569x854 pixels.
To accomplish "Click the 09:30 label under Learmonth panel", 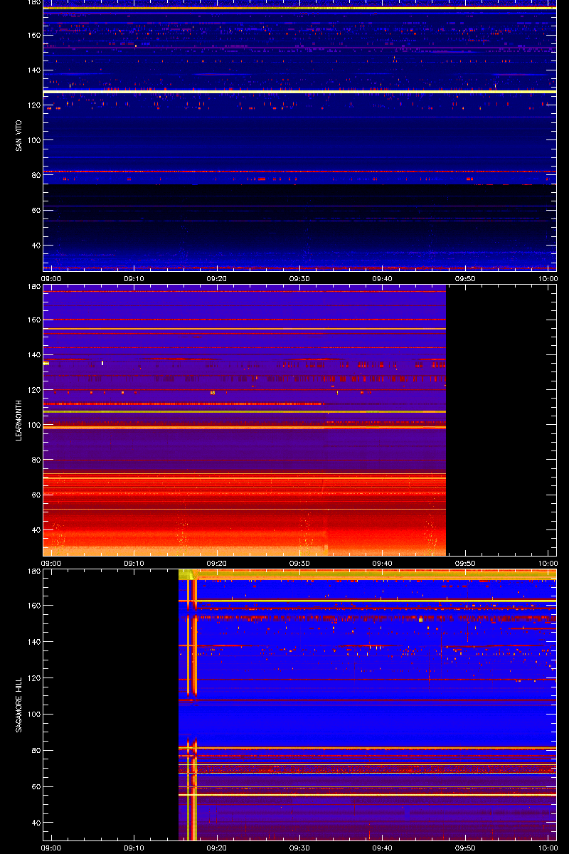I will 300,563.
